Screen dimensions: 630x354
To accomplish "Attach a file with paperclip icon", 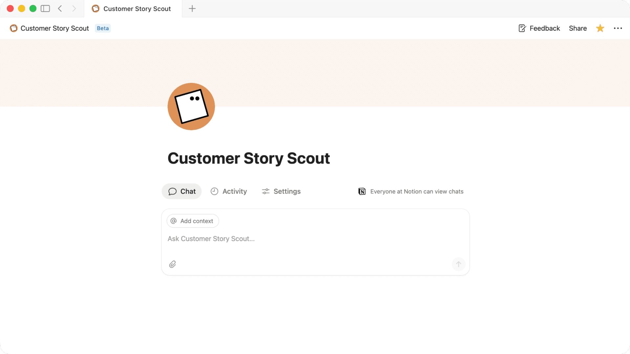I will (173, 264).
